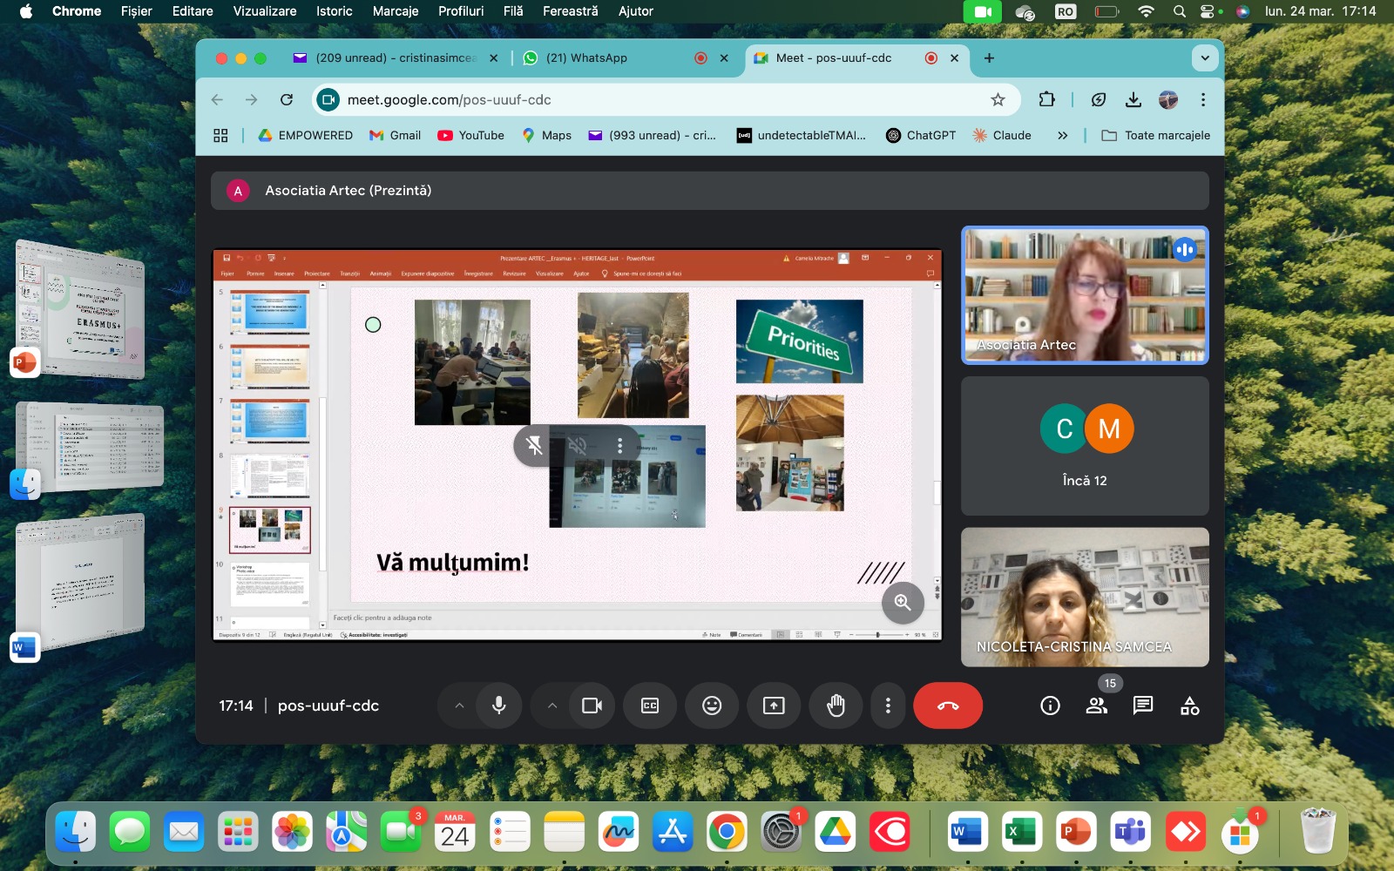Mute the microphone
Viewport: 1394px width, 871px height.
tap(499, 706)
